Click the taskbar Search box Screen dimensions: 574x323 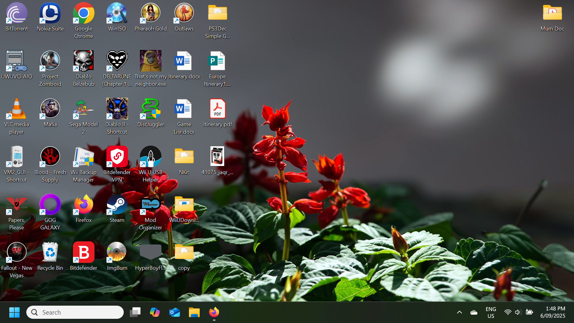(75, 312)
